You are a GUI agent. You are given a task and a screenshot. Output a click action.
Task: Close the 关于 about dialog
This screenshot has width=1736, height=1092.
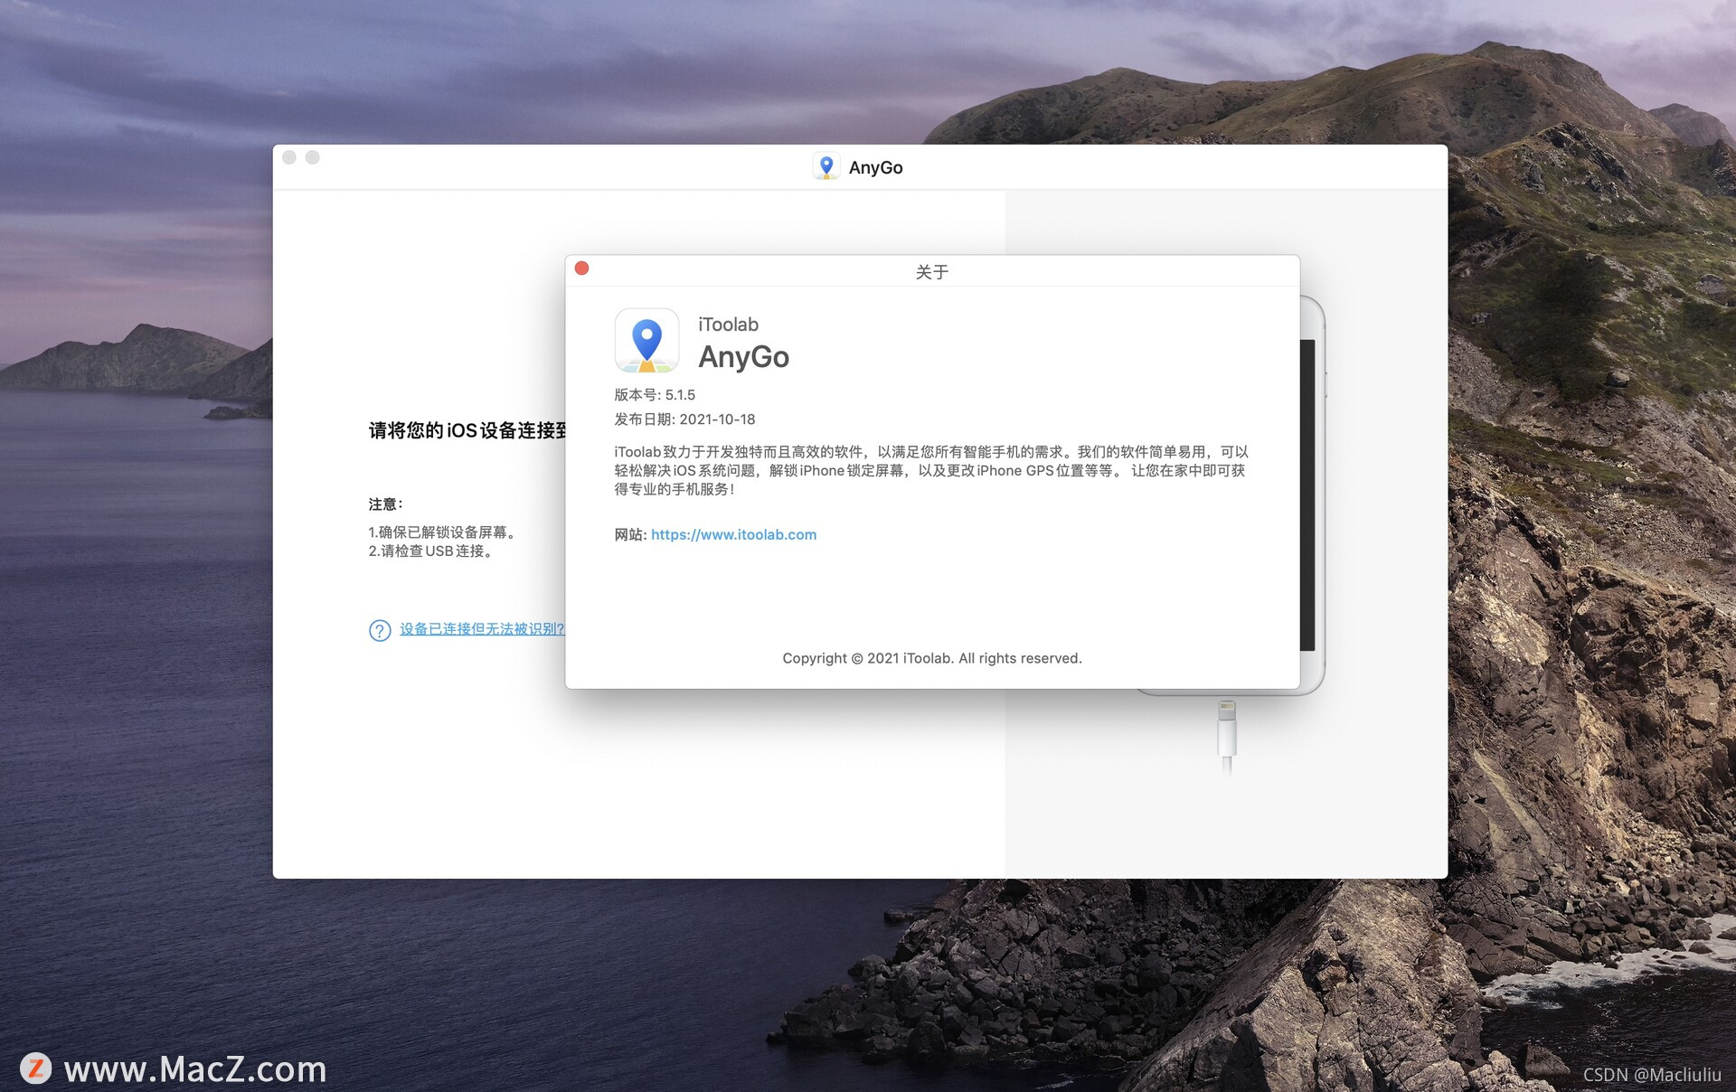pos(582,268)
